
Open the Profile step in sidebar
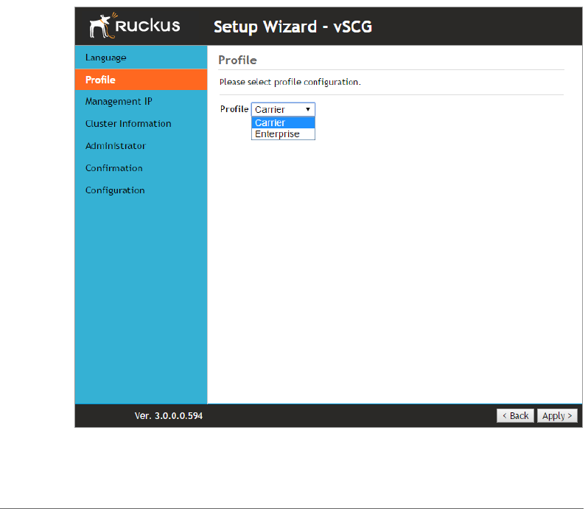click(141, 80)
